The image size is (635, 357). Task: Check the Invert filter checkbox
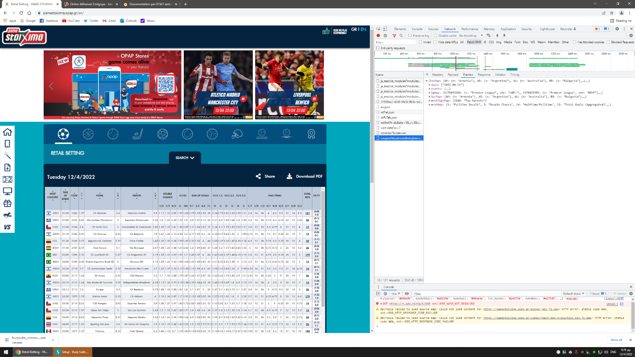pyautogui.click(x=420, y=42)
